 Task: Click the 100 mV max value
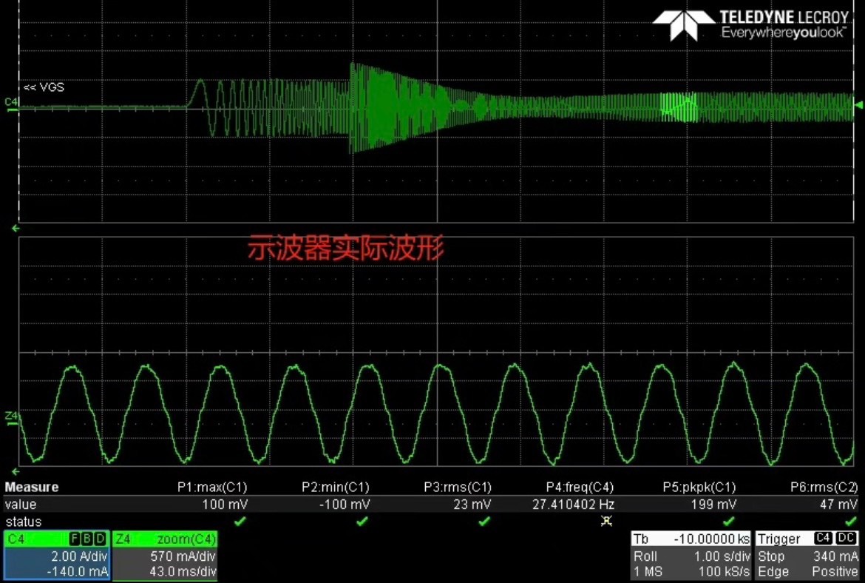pos(225,504)
